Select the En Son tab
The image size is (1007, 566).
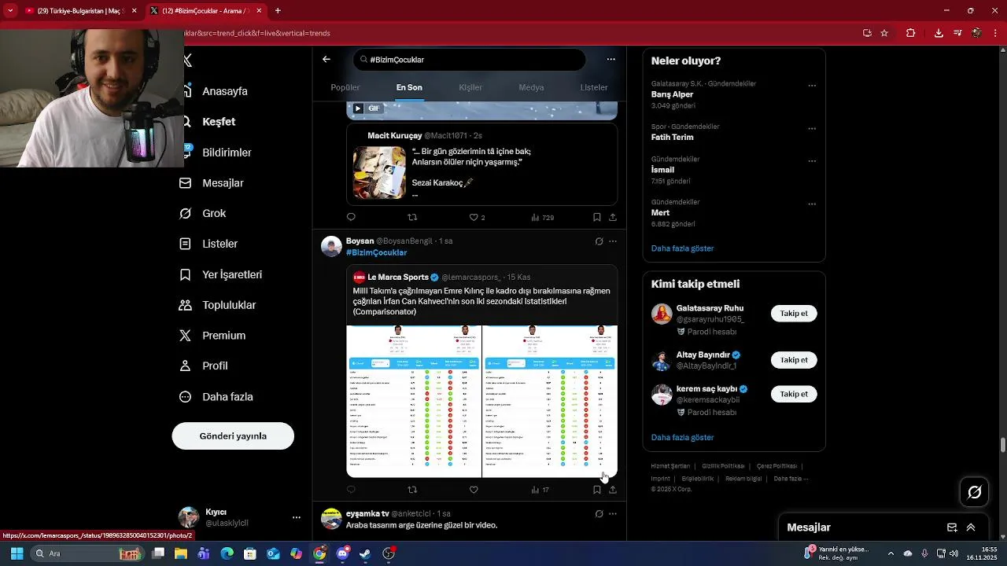(x=409, y=87)
